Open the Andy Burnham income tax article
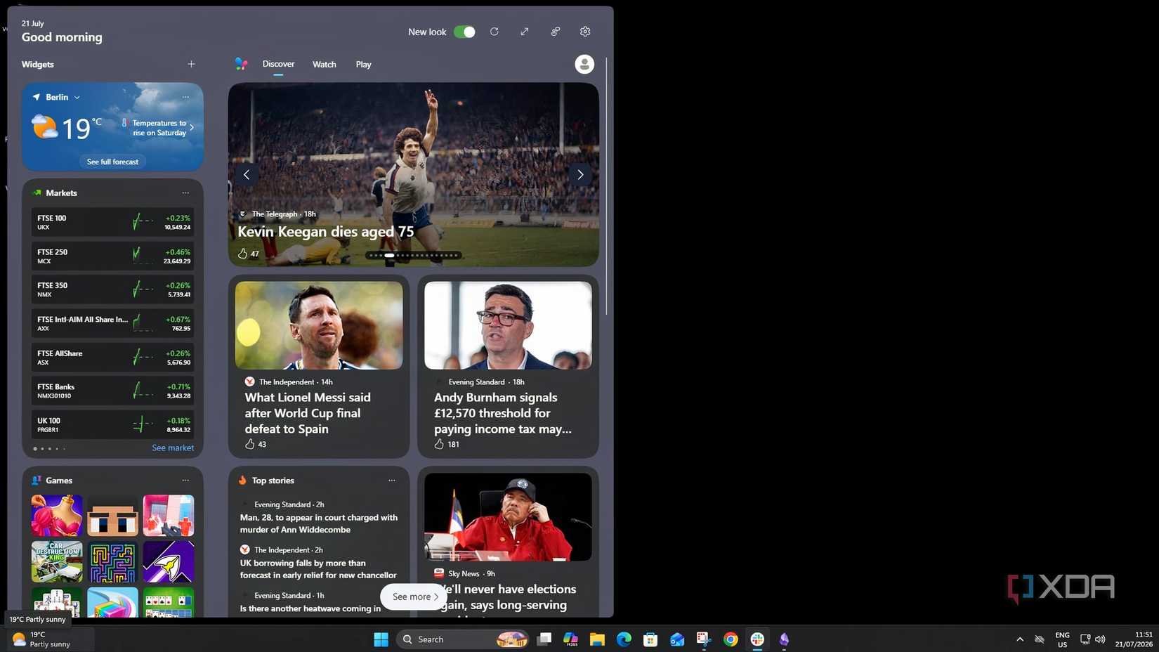The height and width of the screenshot is (652, 1159). point(503,413)
